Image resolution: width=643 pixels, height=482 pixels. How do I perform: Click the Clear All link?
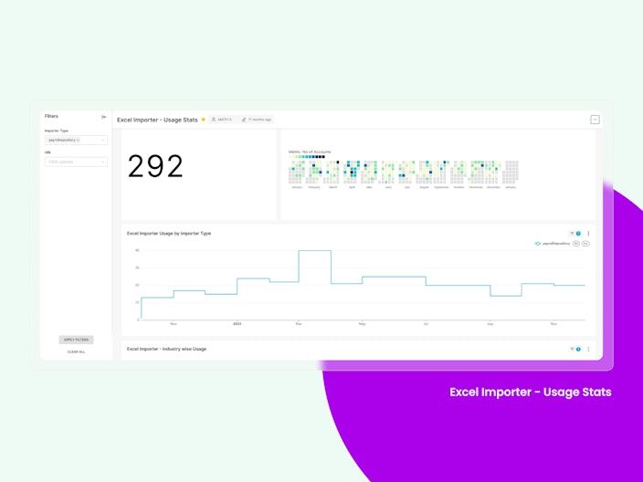pyautogui.click(x=76, y=351)
